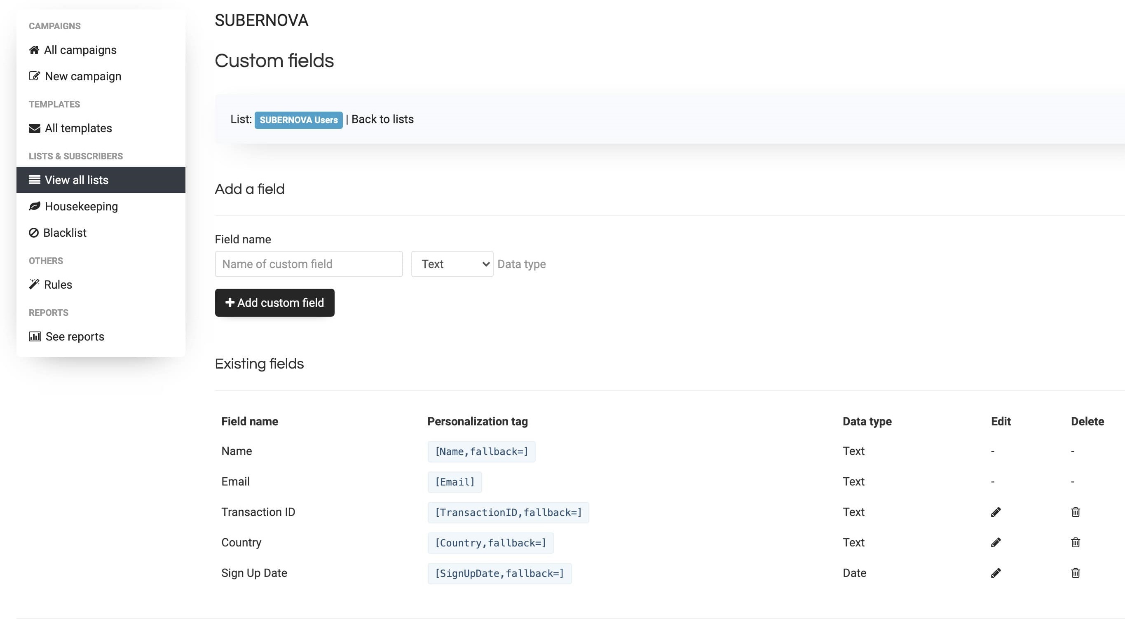Screen dimensions: 1125x635
Task: Select View all lists menu item
Action: 101,180
